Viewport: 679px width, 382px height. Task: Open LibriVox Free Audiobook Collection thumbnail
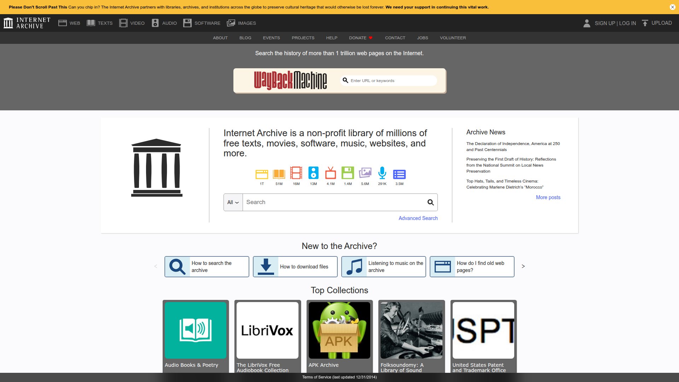point(267,330)
